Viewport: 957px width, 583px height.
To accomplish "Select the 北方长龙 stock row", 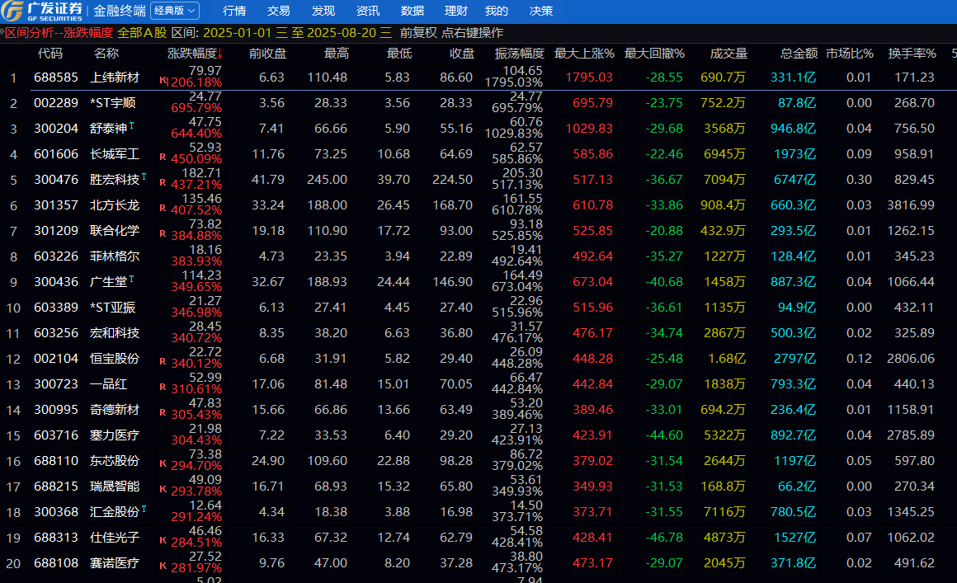I will click(478, 205).
